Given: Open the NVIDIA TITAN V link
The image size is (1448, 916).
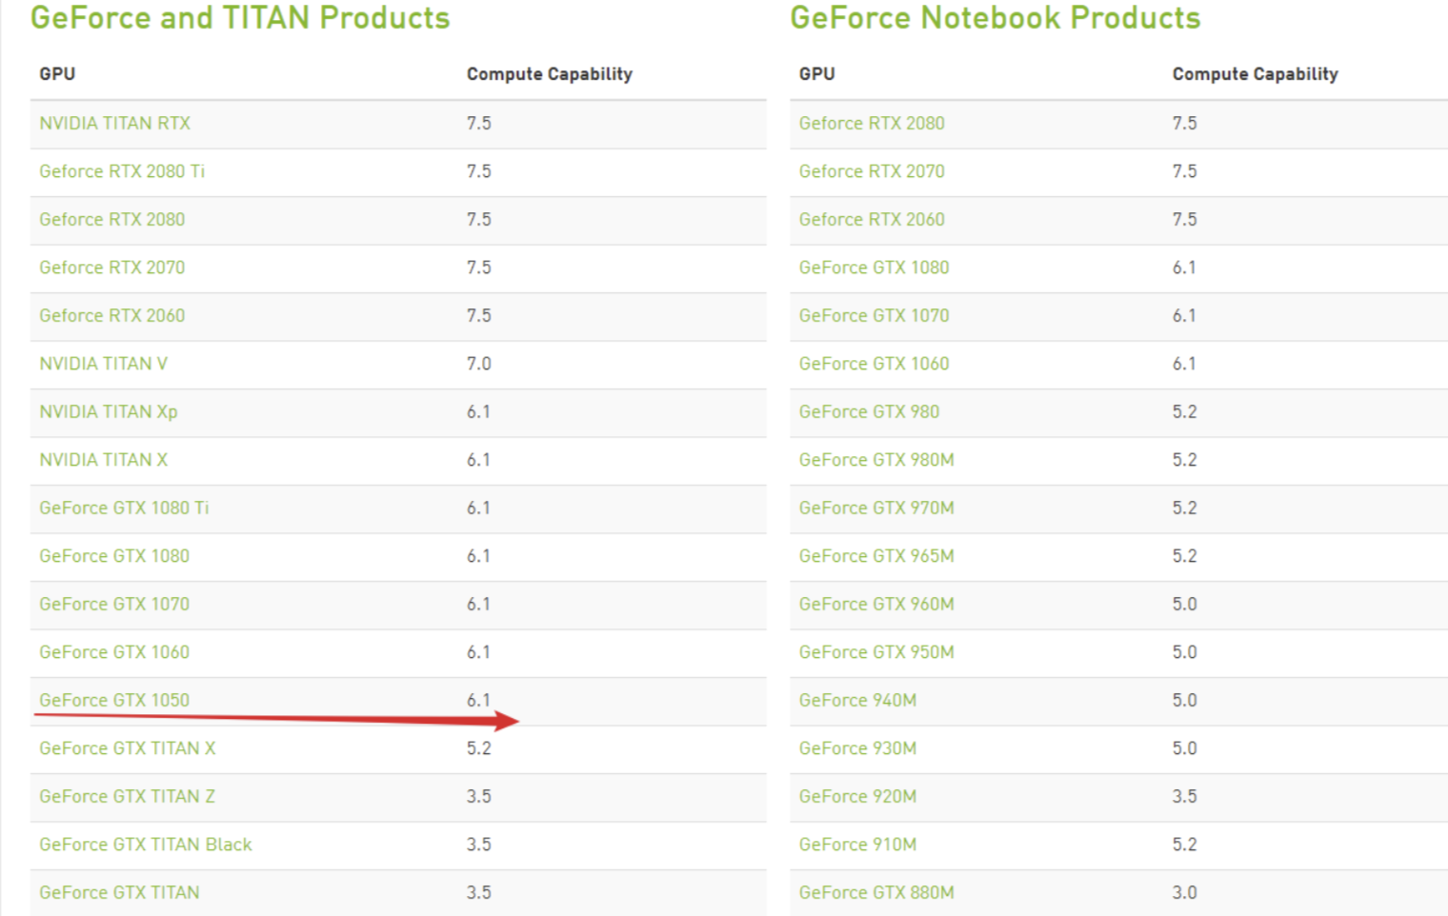Looking at the screenshot, I should tap(103, 364).
